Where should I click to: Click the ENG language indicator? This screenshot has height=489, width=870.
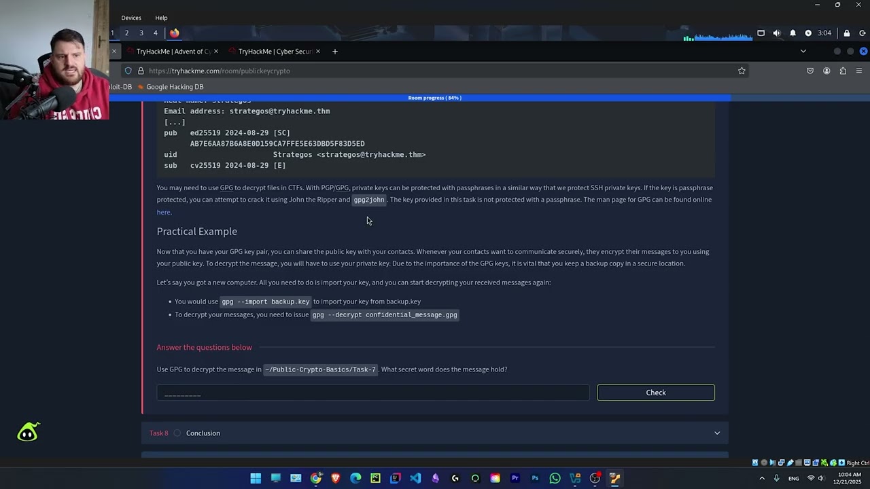click(794, 478)
